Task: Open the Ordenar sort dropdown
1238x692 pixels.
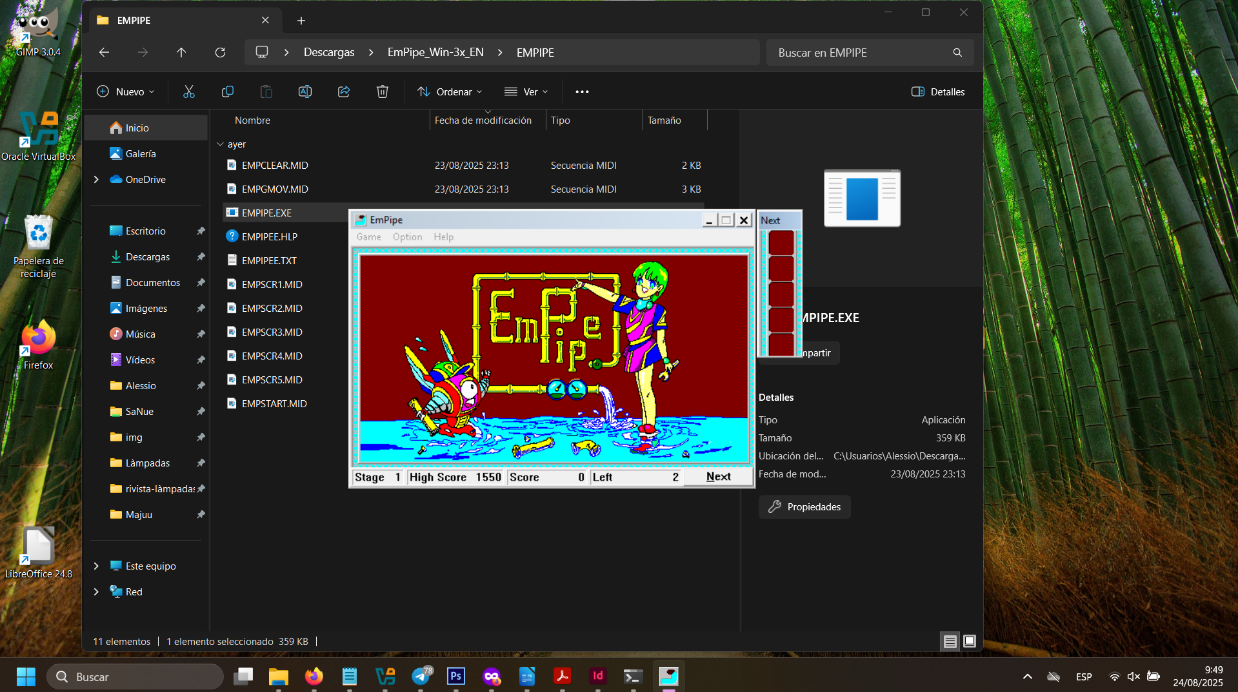Action: click(450, 91)
